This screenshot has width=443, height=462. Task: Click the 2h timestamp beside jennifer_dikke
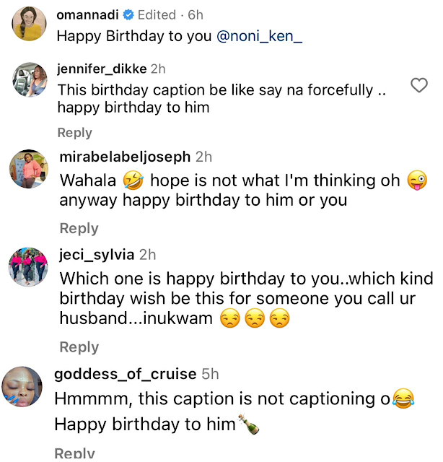[x=158, y=69]
